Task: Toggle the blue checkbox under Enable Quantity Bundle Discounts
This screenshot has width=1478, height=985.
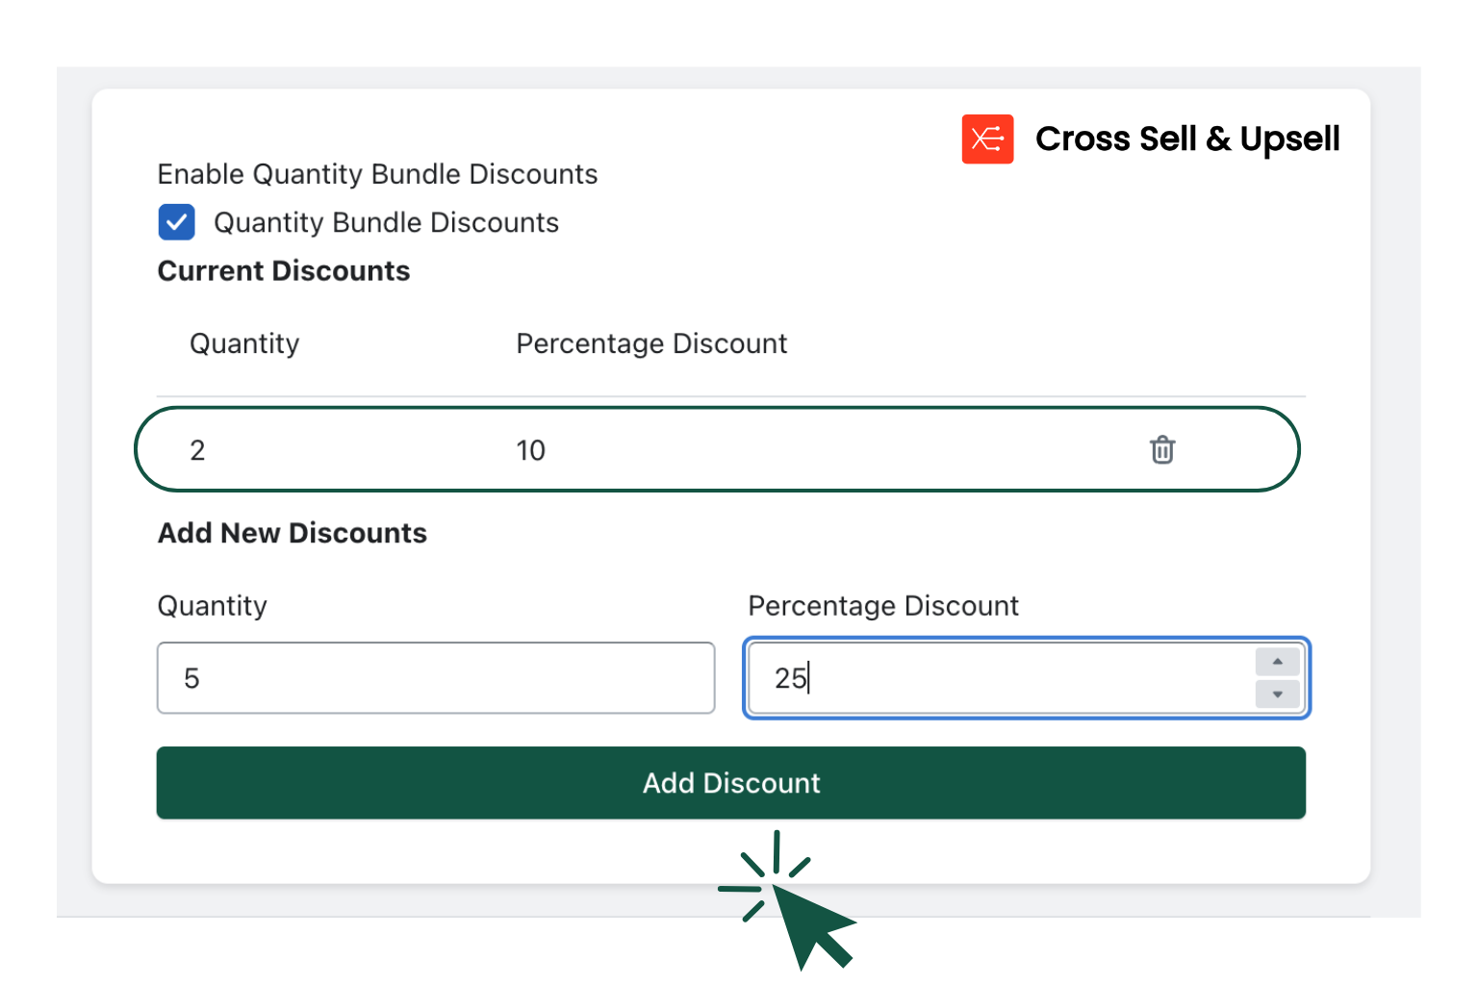Action: (176, 222)
